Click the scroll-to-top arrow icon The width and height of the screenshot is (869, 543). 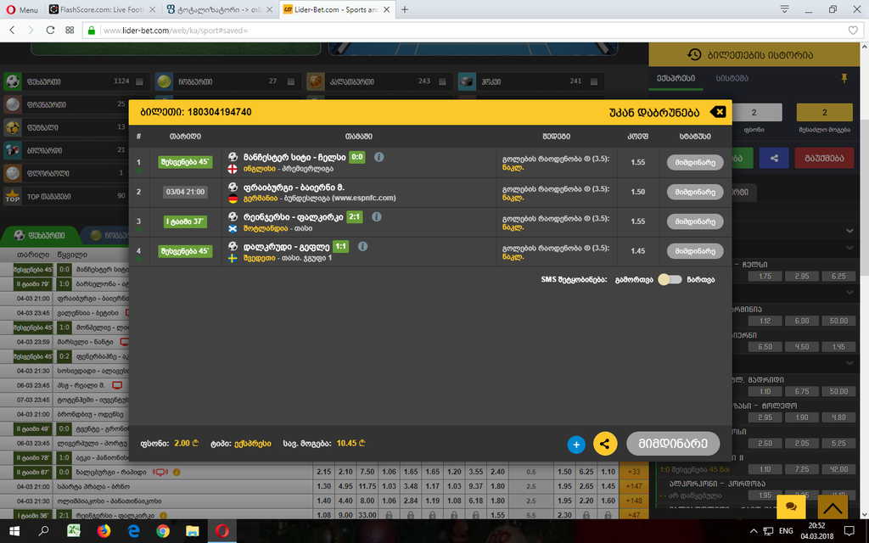click(x=833, y=507)
